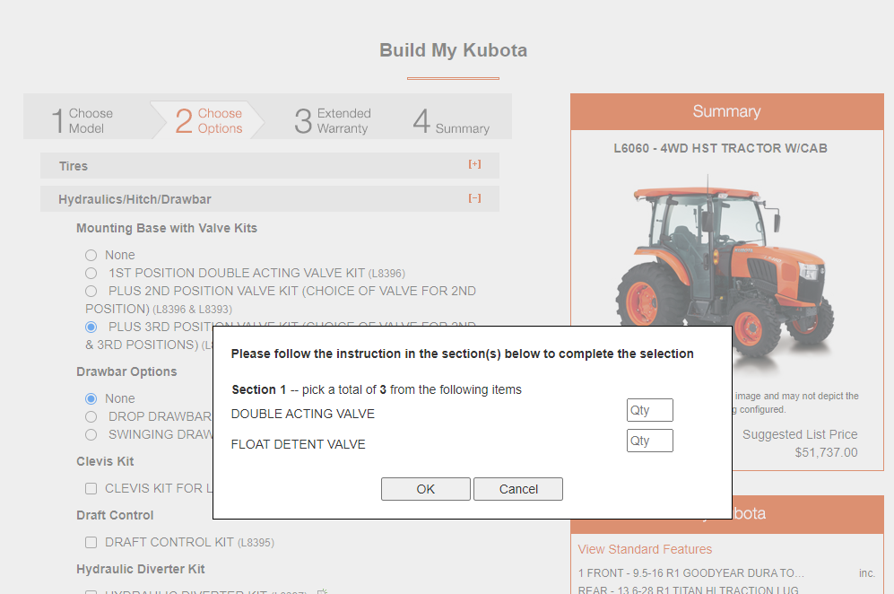Screen dimensions: 894x594
Task: Go to step 3 Extended Warranty
Action: tap(333, 120)
